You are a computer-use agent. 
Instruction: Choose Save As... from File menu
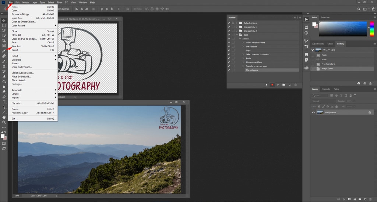(33, 46)
